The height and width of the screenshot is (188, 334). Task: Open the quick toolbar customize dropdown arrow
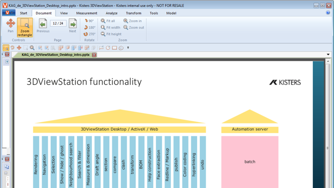(x=128, y=47)
